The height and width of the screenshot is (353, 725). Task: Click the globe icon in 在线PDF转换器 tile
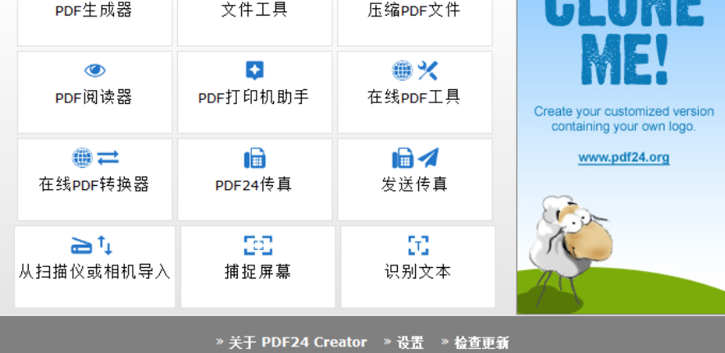click(82, 158)
